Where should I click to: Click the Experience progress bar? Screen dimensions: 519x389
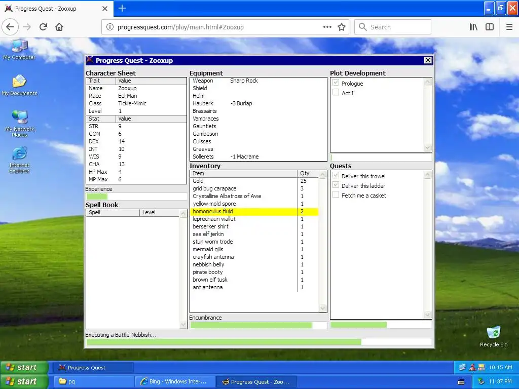tap(136, 197)
